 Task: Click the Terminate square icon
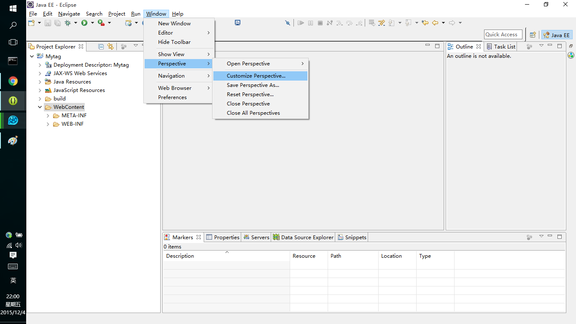coord(320,23)
